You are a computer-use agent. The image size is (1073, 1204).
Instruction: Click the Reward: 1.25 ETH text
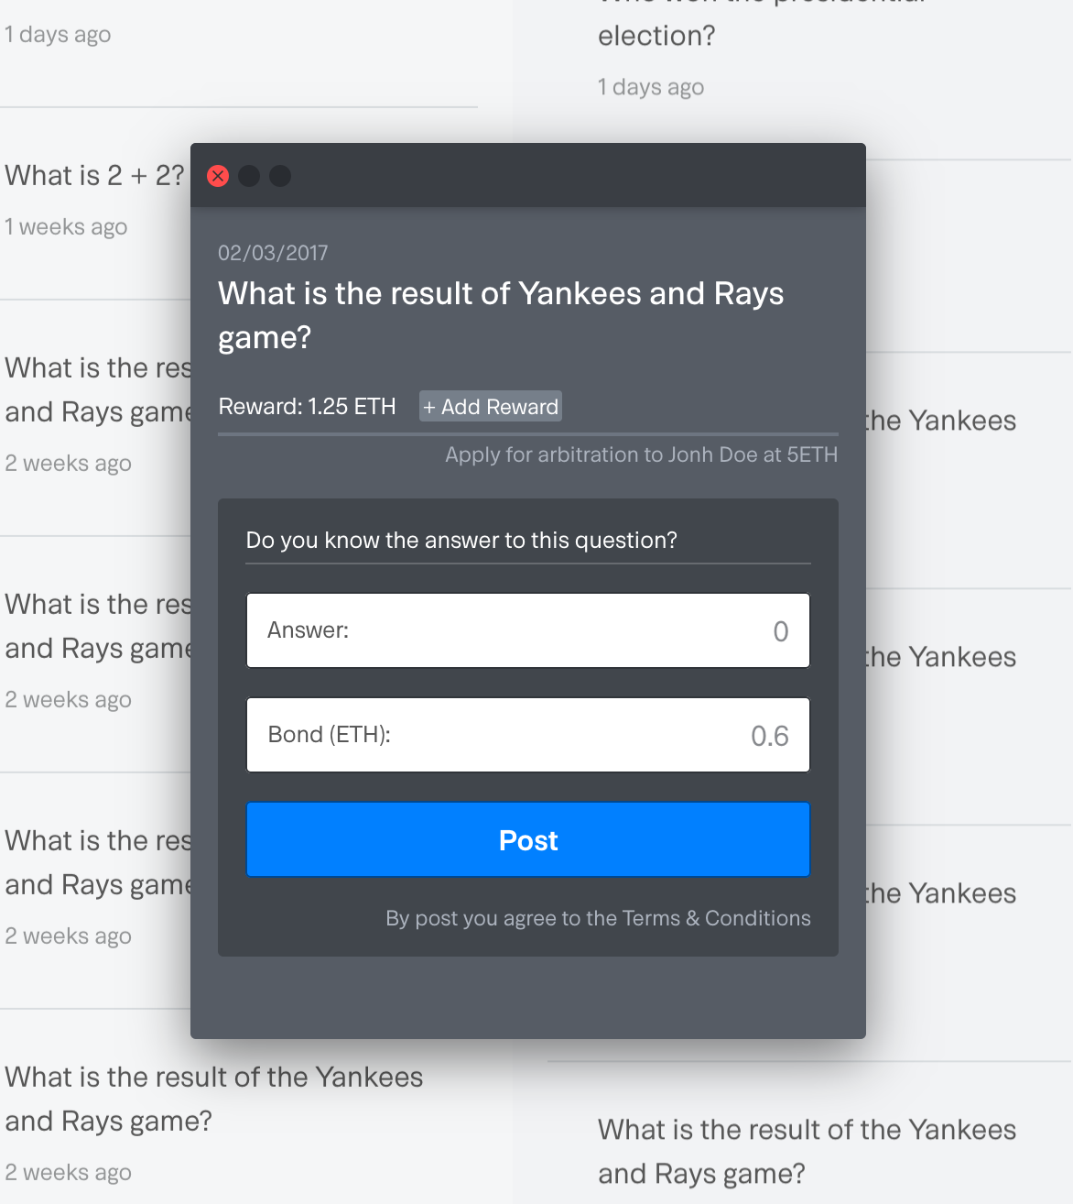308,406
